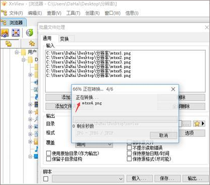Click the mtxx4.png filename in the progress dialog
Image resolution: width=210 pixels, height=185 pixels.
92,103
